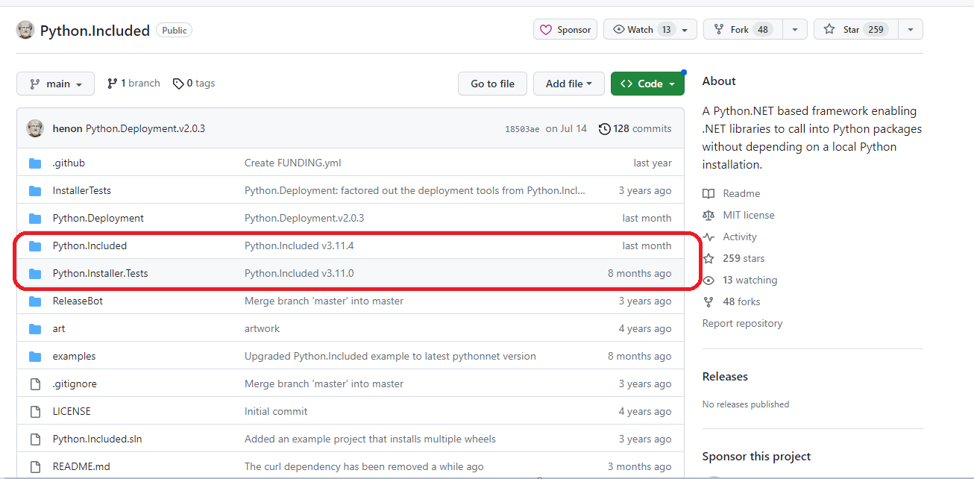Click the folder icon for Python.Deployment
Viewport: 974px width, 479px height.
point(35,219)
